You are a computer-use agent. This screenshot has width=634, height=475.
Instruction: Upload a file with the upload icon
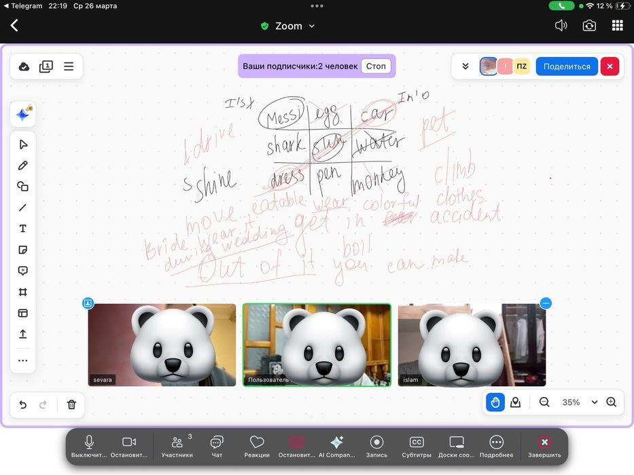pyautogui.click(x=23, y=334)
